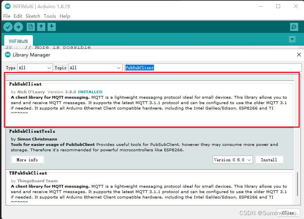The width and height of the screenshot is (304, 219).
Task: Open the Help menu
Action: pos(65,16)
